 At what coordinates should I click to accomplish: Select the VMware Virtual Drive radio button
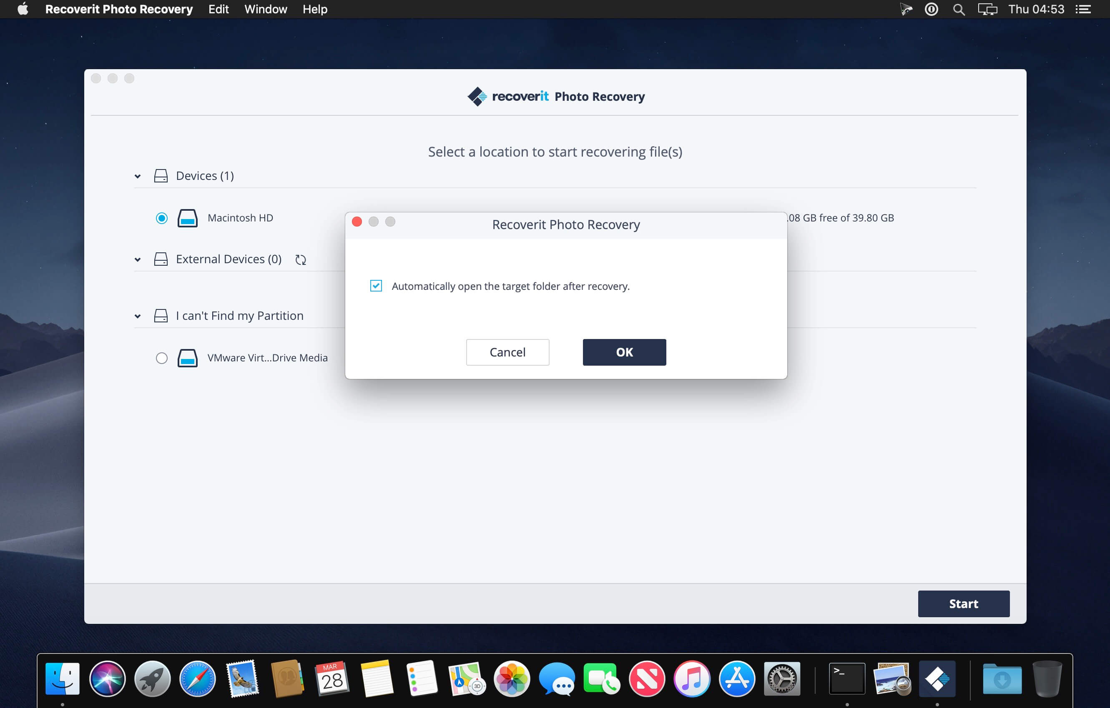pyautogui.click(x=161, y=358)
